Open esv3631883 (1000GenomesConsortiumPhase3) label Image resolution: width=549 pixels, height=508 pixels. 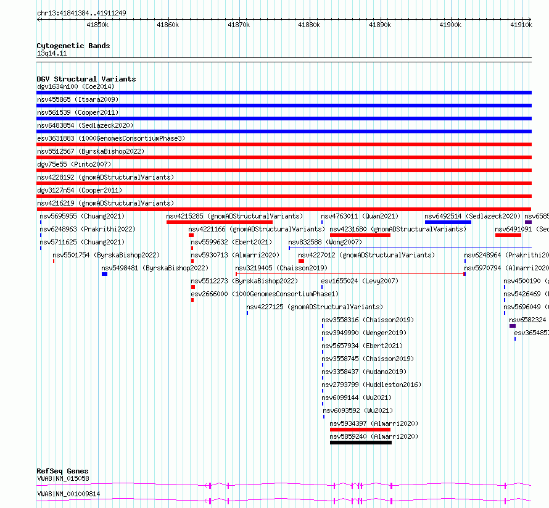coord(111,138)
